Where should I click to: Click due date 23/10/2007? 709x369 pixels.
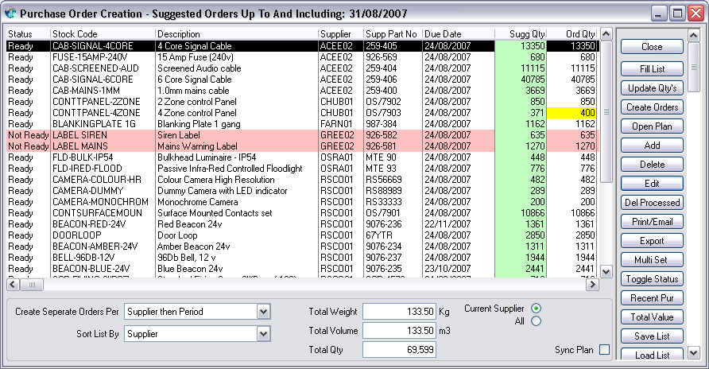pyautogui.click(x=447, y=269)
